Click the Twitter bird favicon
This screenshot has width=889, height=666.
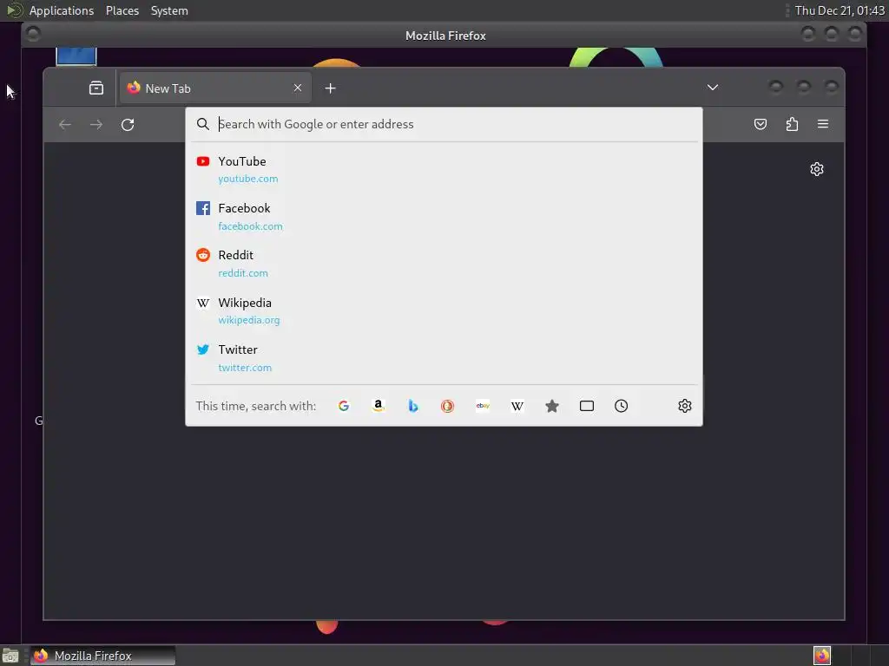click(x=203, y=349)
